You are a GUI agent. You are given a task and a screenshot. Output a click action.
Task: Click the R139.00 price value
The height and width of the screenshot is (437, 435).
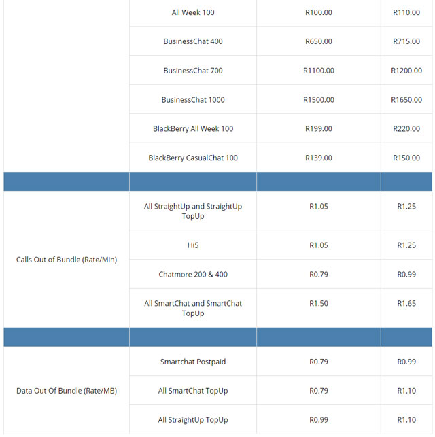pos(319,158)
